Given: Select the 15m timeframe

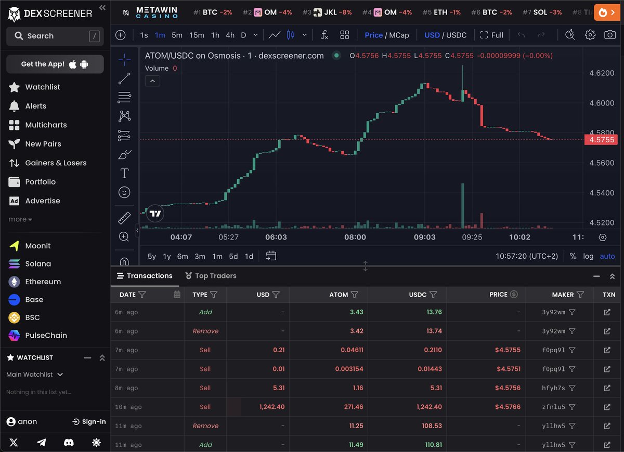Looking at the screenshot, I should pyautogui.click(x=197, y=35).
